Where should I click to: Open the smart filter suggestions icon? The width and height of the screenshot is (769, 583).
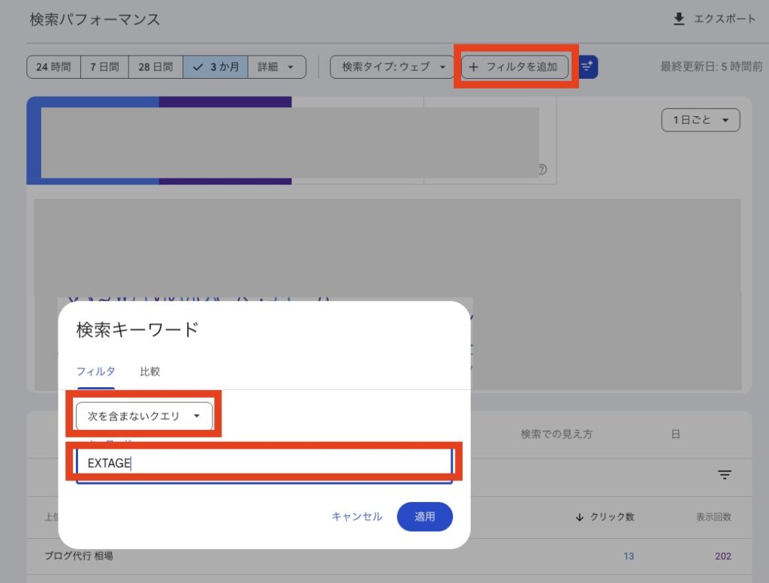[x=587, y=67]
